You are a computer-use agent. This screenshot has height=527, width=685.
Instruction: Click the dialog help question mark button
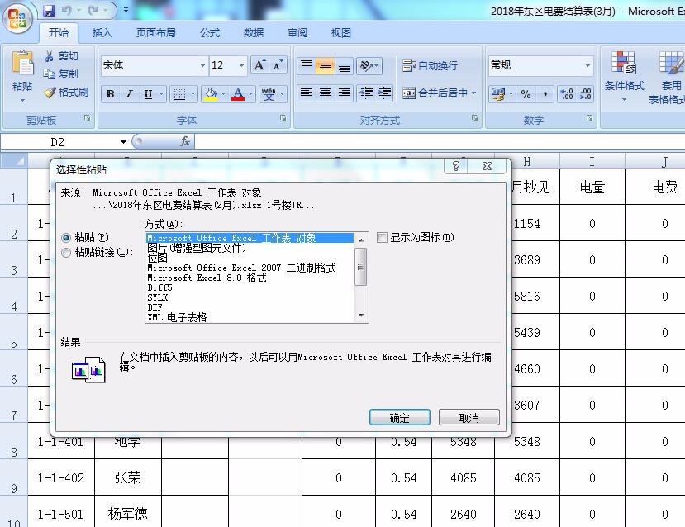click(x=455, y=166)
